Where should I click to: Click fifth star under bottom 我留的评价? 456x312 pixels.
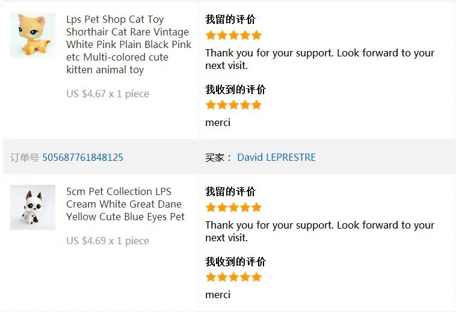[256, 208]
